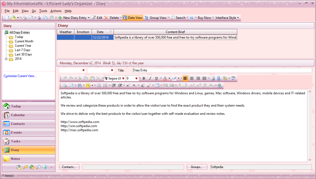
Task: Open the View menu
Action: click(x=25, y=11)
